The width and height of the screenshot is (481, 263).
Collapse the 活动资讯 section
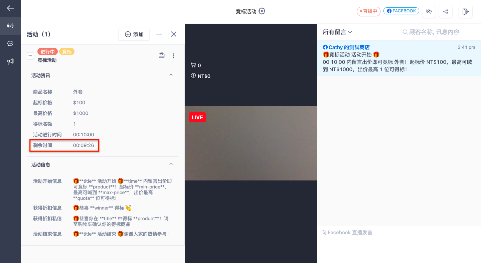click(171, 75)
